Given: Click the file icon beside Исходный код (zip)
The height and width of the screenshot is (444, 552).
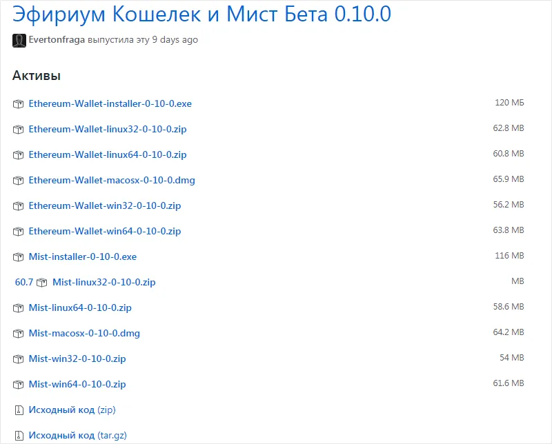Looking at the screenshot, I should 18,410.
